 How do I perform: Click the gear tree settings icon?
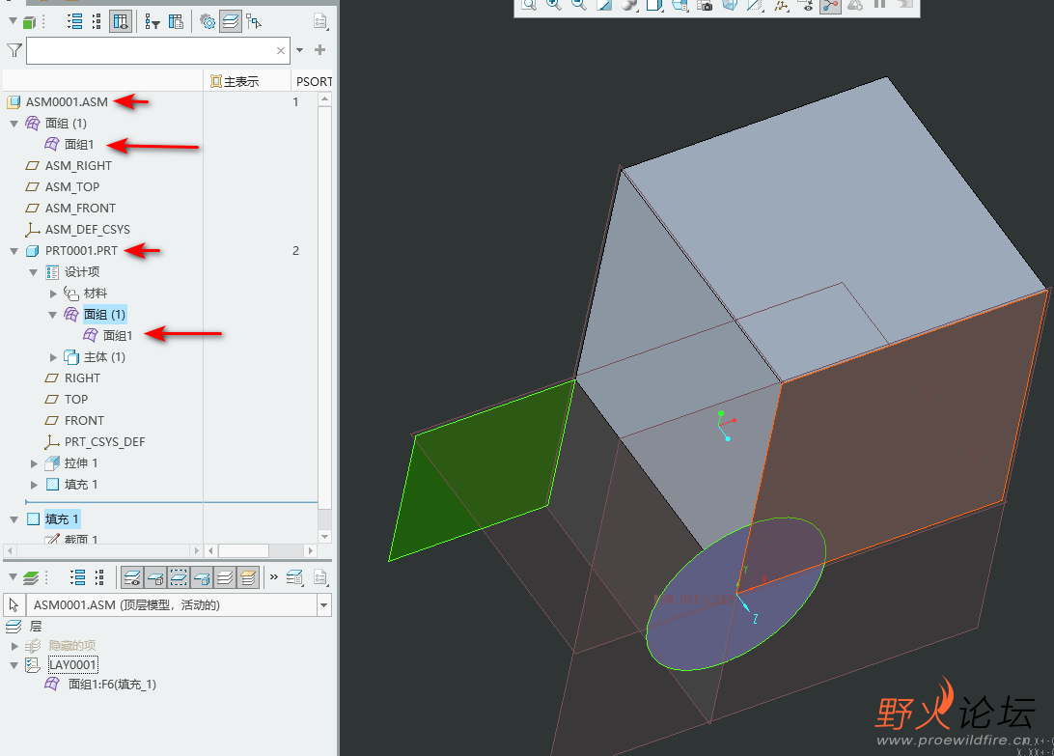tap(208, 22)
